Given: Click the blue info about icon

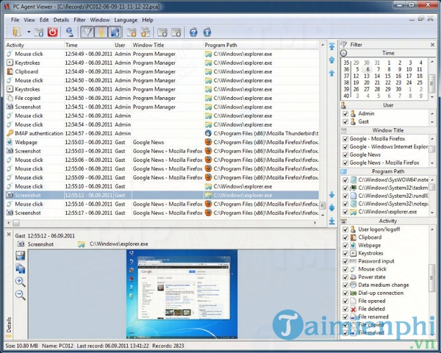Looking at the screenshot, I should (x=207, y=32).
